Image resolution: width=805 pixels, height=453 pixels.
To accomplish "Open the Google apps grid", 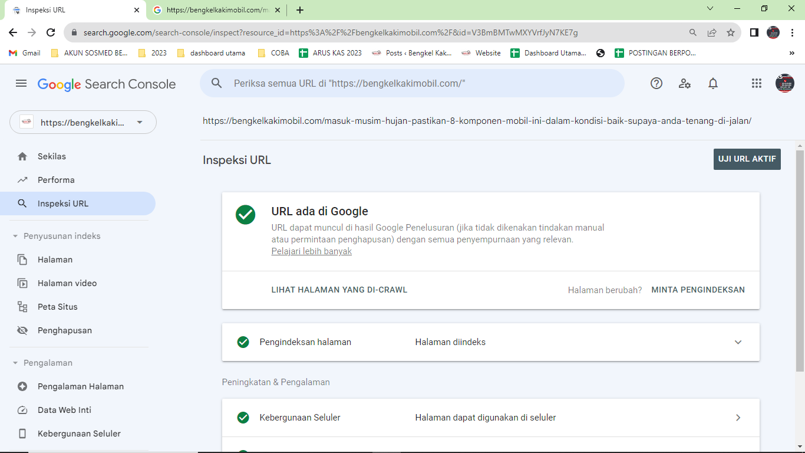I will pos(757,83).
